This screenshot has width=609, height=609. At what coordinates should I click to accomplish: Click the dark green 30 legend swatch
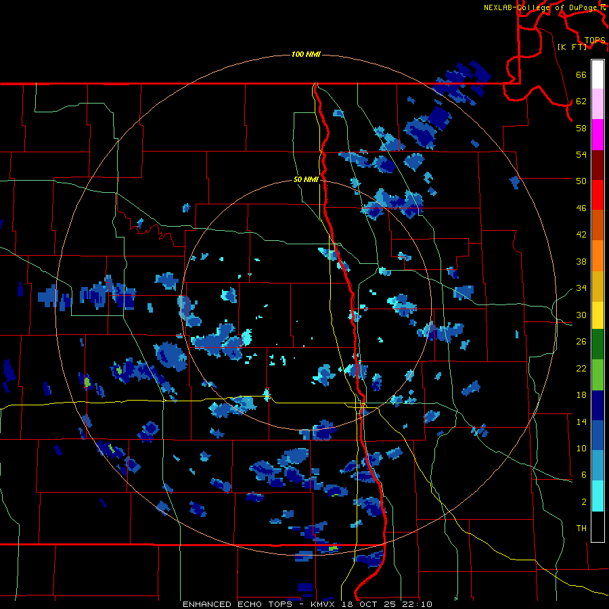[597, 344]
